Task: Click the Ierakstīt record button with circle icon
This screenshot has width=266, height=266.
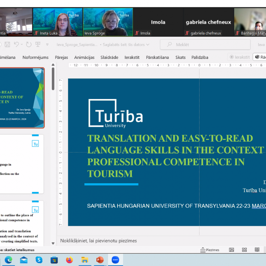Action: point(239,57)
